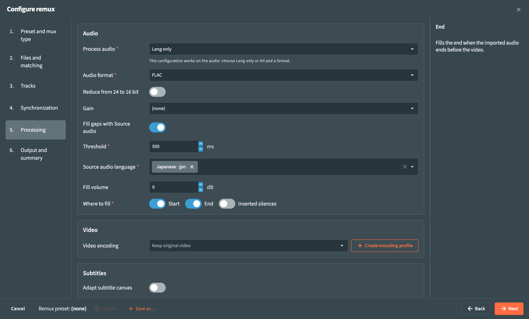
Task: Decrease the Fill volume with down arrow
Action: [x=201, y=190]
